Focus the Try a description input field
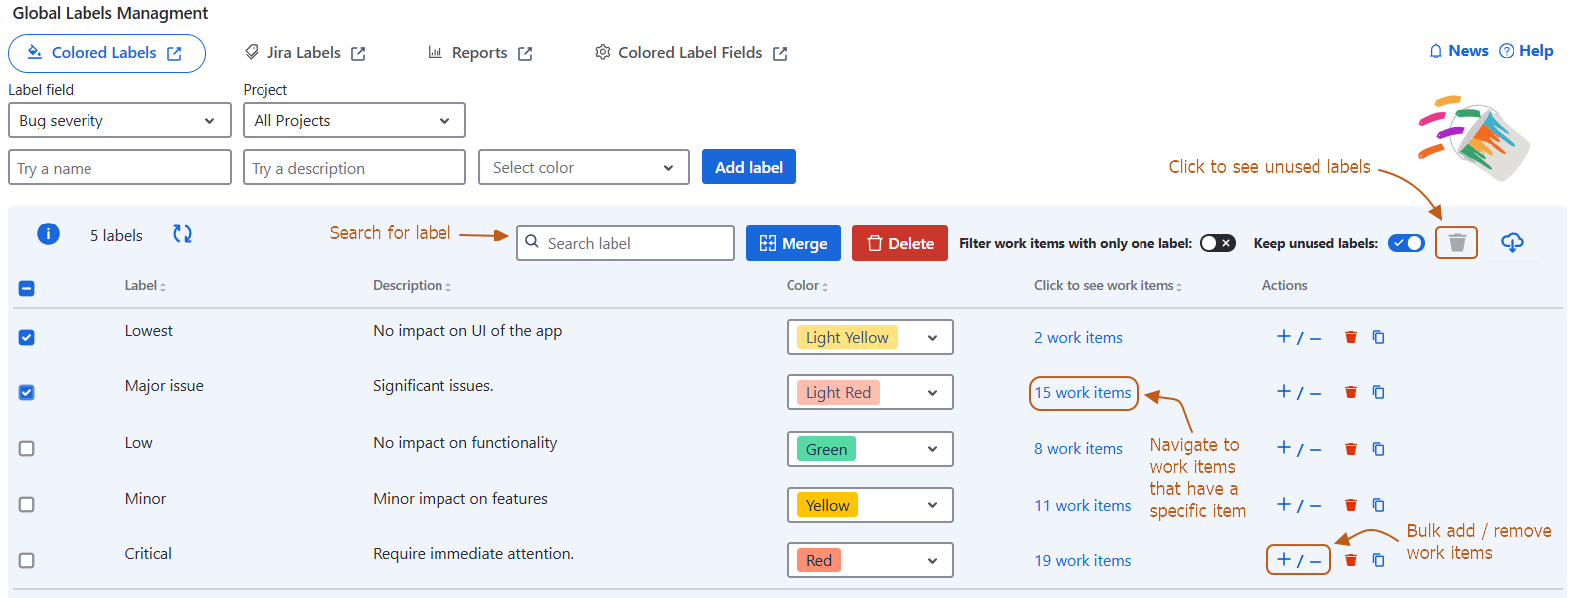 point(354,167)
